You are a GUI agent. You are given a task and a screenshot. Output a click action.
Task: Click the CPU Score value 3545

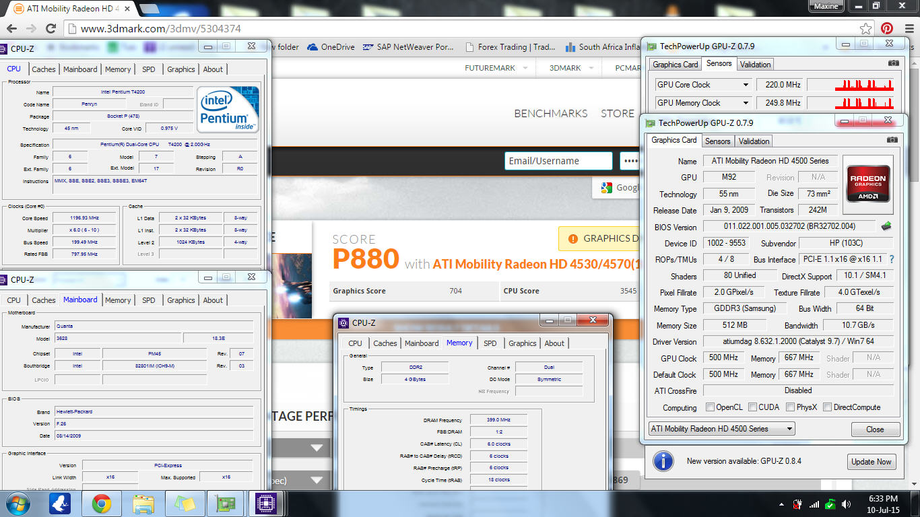(628, 291)
